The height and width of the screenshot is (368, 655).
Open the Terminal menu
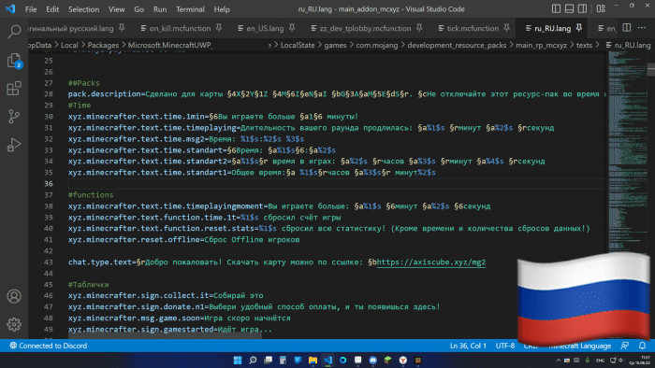(190, 9)
